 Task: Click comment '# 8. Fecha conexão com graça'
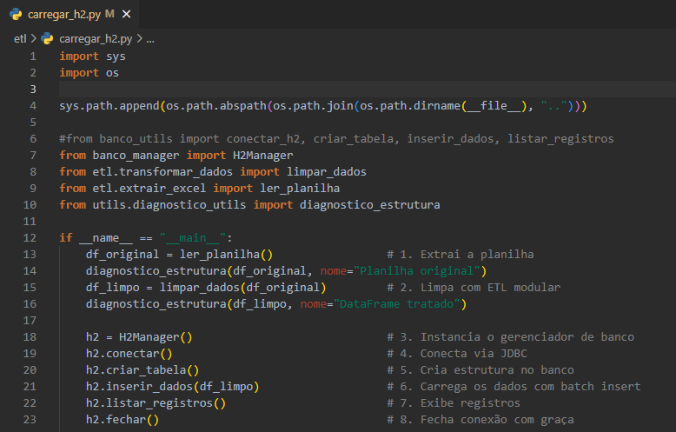pos(480,420)
